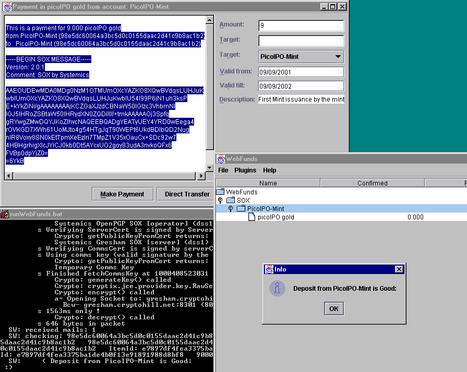
Task: Click the picoIPO gold document icon
Action: pyautogui.click(x=252, y=217)
